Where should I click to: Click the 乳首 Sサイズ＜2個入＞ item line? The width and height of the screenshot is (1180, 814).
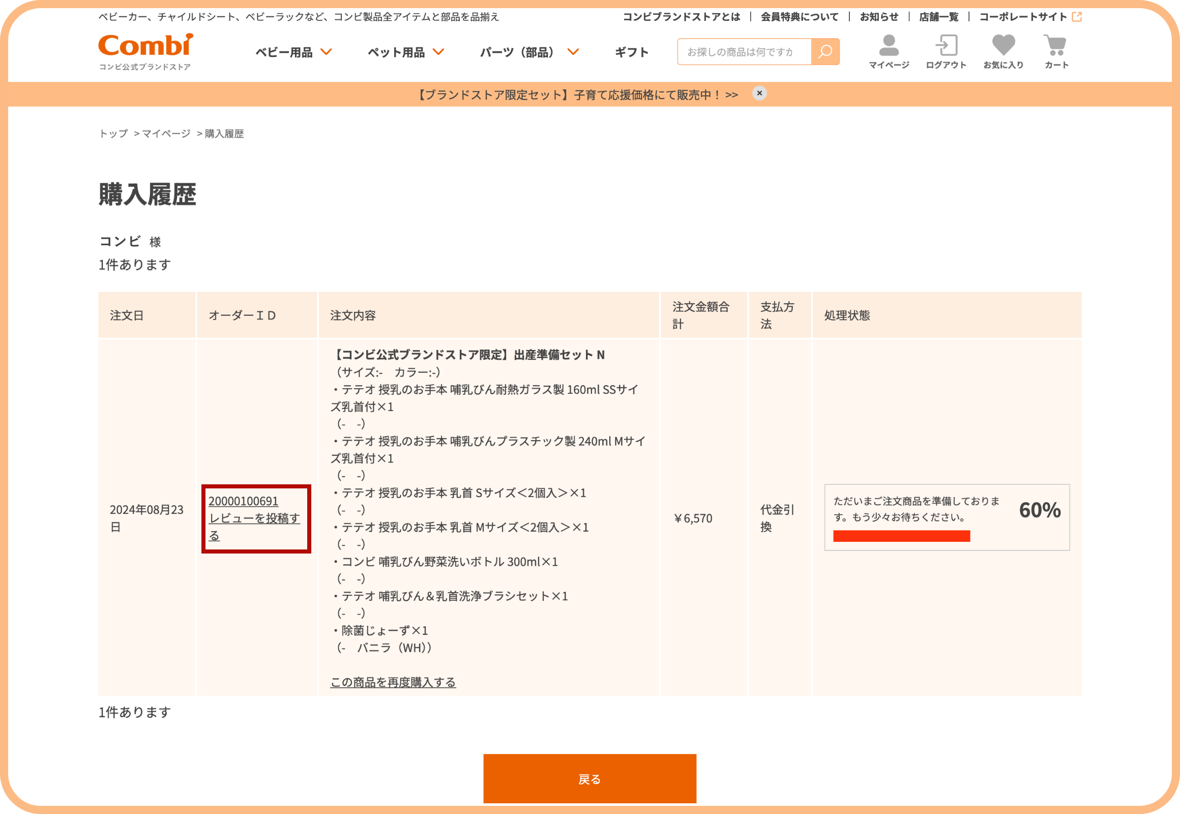tap(458, 492)
